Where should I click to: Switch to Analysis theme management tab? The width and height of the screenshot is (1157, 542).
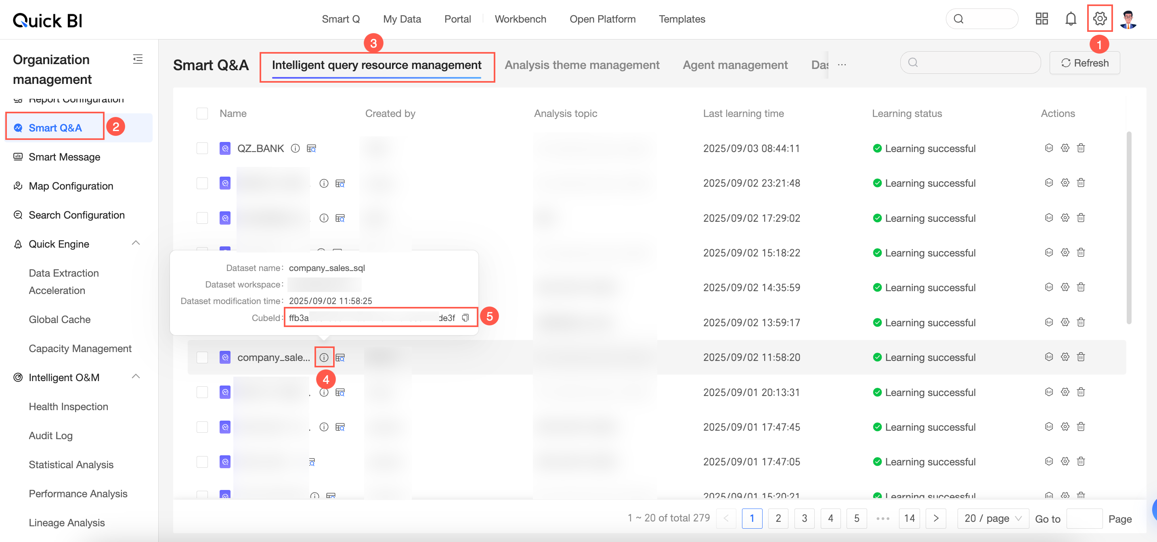(582, 65)
